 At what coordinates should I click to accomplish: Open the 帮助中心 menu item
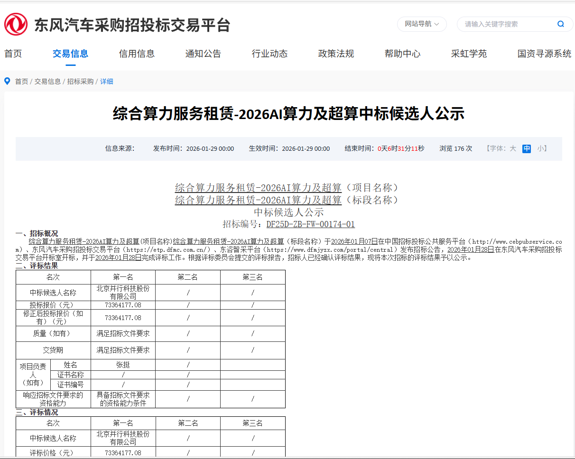[402, 54]
